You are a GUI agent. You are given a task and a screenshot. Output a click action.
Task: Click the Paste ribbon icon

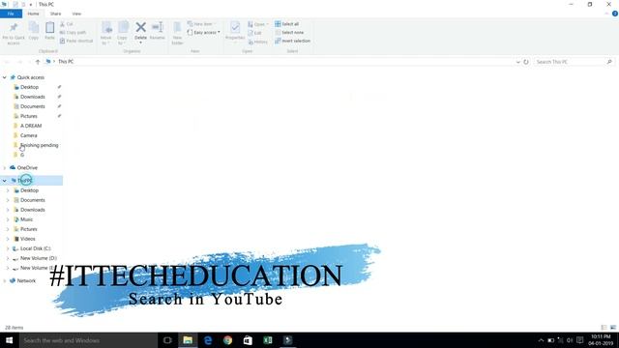click(x=49, y=28)
